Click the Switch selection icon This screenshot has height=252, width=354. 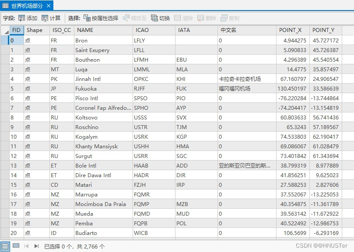coord(154,18)
